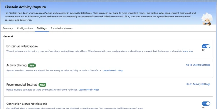Click the Einstein Activity Capture setting heading

(22, 46)
